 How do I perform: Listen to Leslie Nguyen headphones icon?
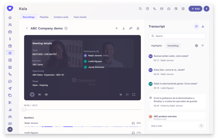click(133, 133)
